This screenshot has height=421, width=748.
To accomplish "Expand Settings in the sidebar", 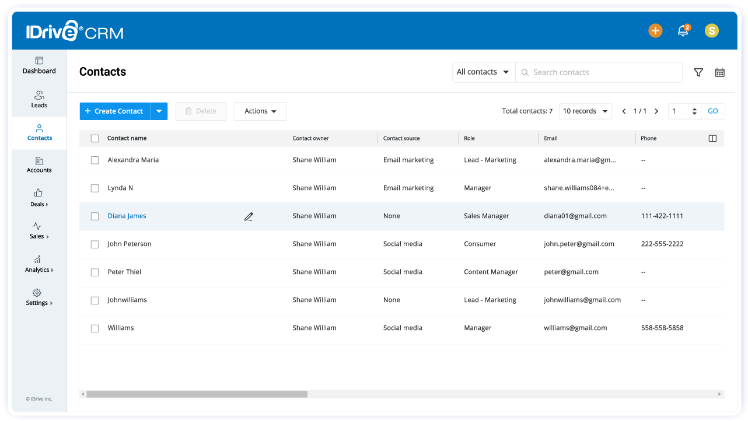I will point(39,297).
